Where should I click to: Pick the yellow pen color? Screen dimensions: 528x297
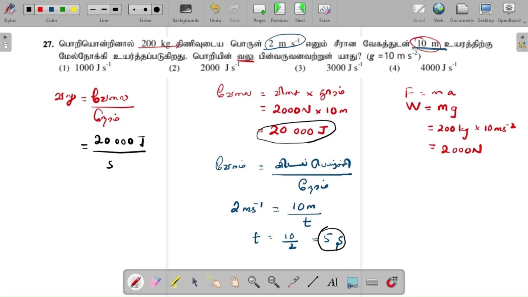tap(74, 9)
